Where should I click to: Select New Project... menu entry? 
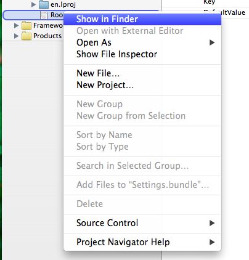coord(142,85)
